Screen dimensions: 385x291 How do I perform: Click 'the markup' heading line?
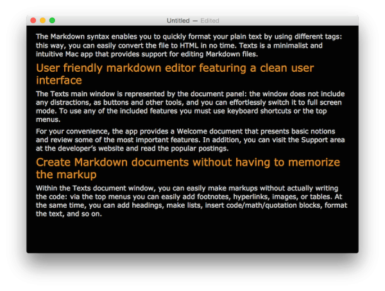tap(66, 174)
